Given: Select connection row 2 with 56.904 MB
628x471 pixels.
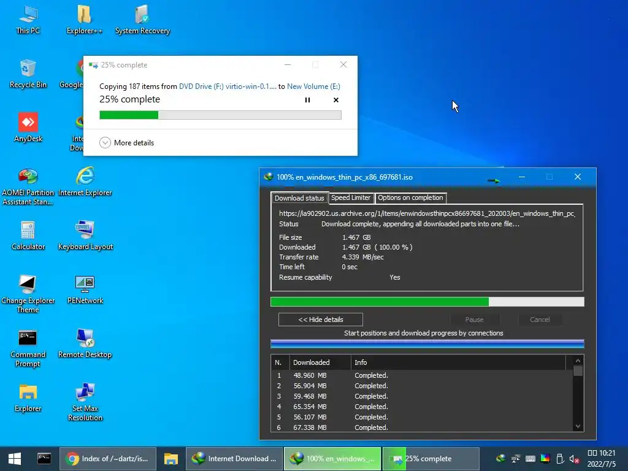Looking at the screenshot, I should coord(422,386).
